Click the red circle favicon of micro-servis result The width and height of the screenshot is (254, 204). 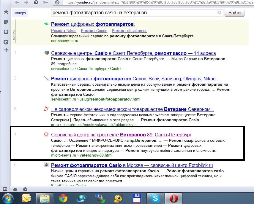pos(46,134)
